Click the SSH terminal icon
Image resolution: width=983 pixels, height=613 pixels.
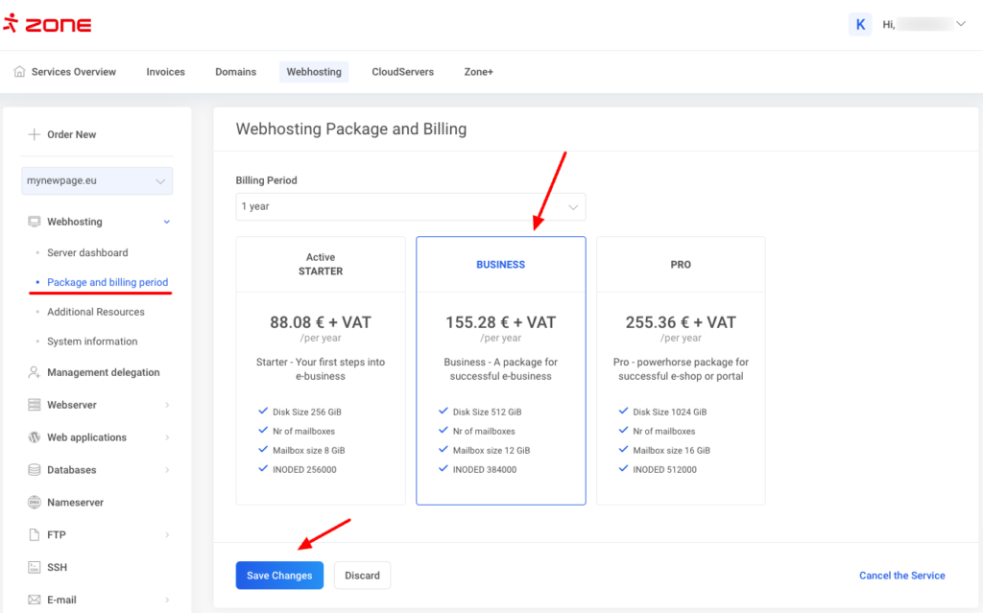[x=35, y=567]
